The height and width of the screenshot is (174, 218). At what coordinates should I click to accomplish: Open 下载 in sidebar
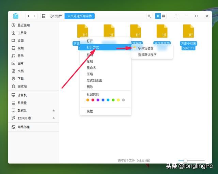click(x=34, y=79)
